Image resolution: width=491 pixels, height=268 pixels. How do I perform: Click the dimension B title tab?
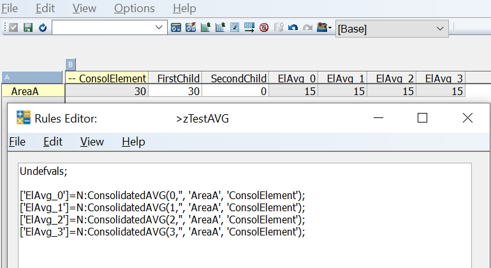[x=70, y=64]
